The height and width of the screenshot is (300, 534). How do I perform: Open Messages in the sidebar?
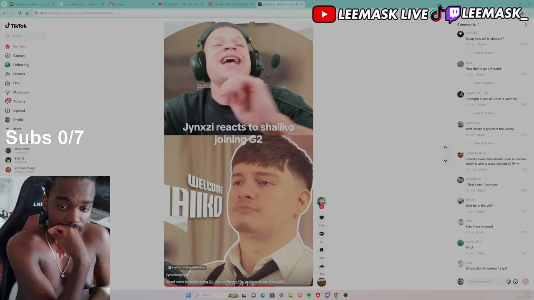(x=18, y=92)
